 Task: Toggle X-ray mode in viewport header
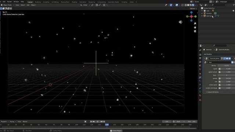tap(182, 5)
